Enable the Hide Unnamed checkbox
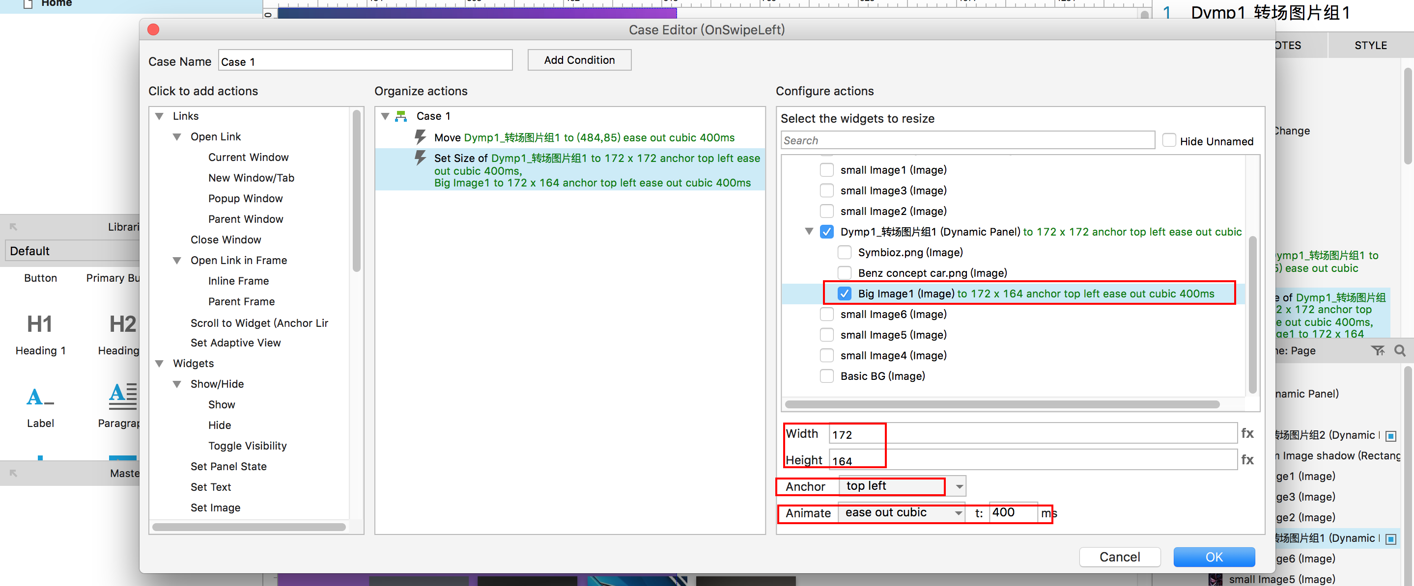1414x586 pixels. point(1169,141)
